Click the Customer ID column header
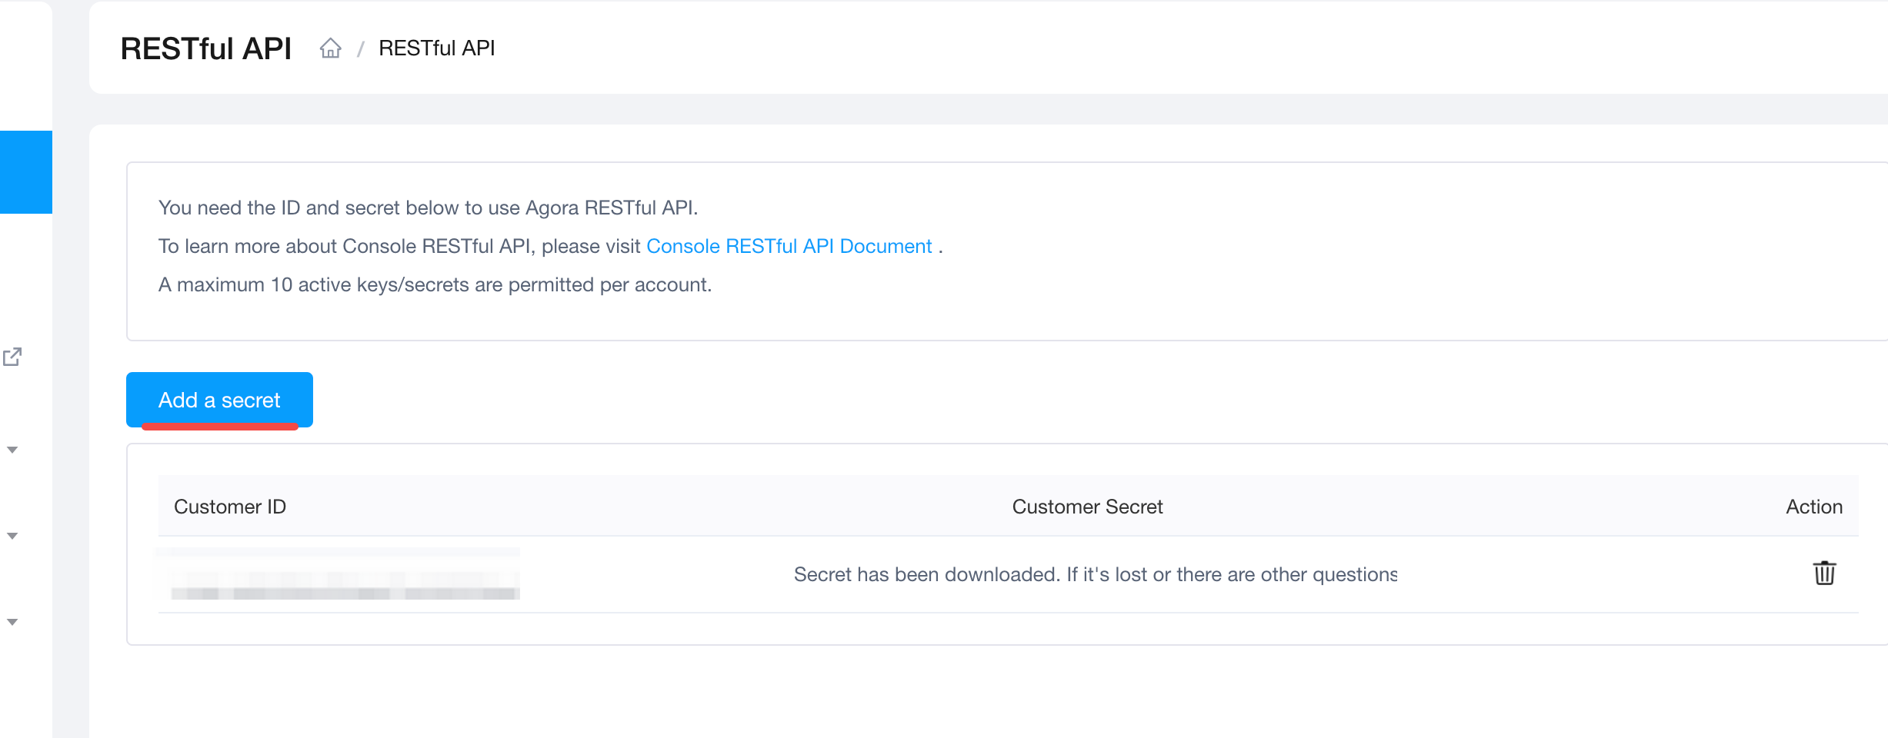The width and height of the screenshot is (1888, 738). pos(230,507)
